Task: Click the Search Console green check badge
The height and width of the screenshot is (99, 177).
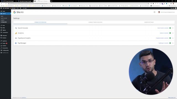Action: 170,28
